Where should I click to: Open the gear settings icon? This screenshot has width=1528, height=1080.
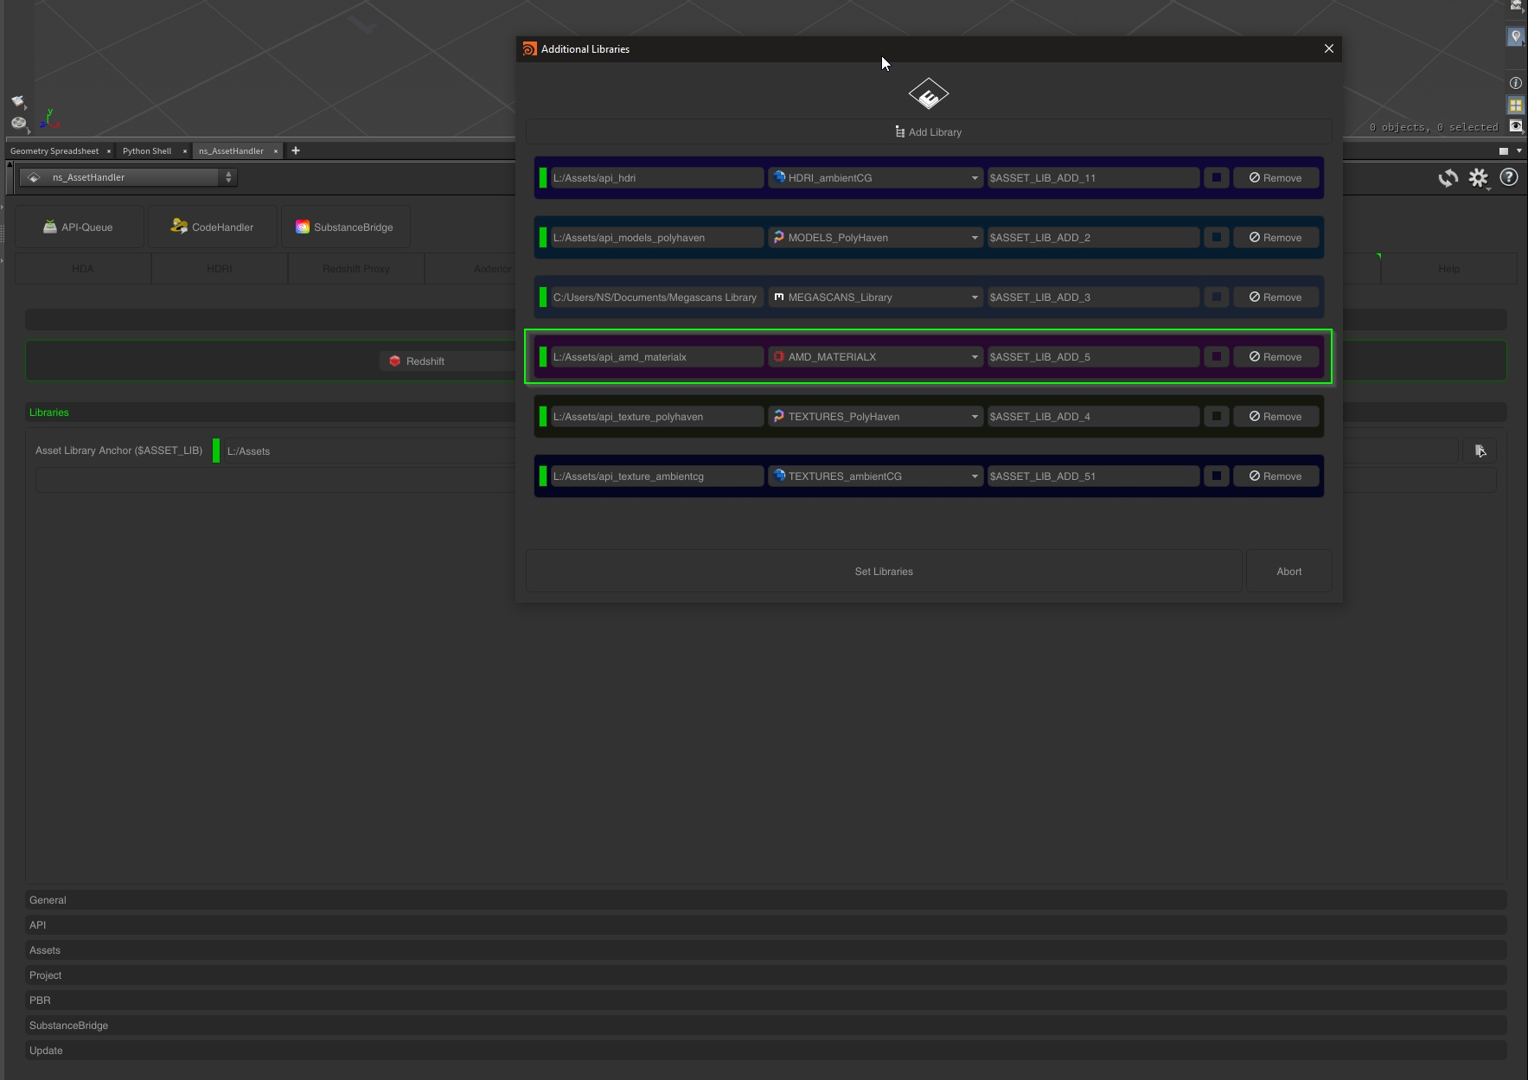pos(1478,178)
